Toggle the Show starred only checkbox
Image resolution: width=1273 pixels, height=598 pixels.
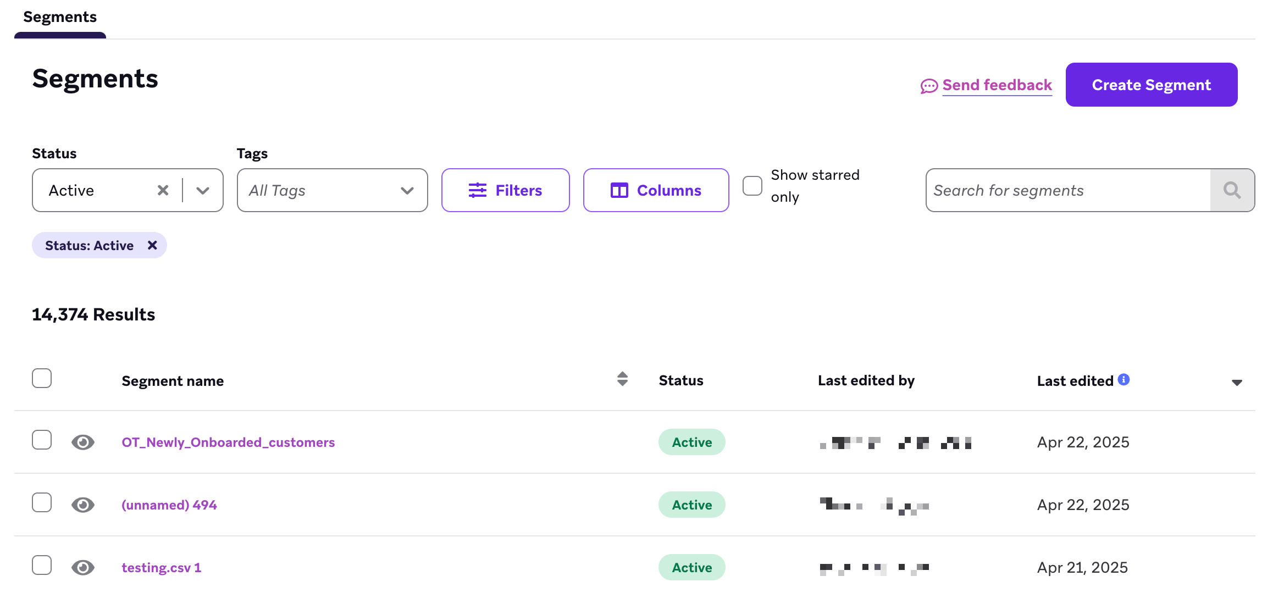click(x=752, y=186)
